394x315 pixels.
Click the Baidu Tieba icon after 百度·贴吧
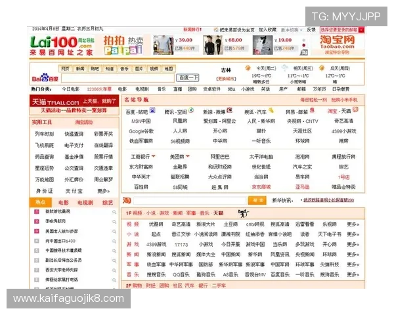(152, 110)
